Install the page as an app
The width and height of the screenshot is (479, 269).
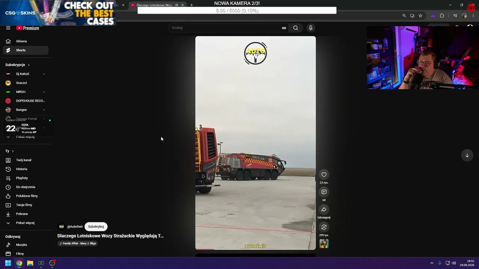(x=412, y=16)
